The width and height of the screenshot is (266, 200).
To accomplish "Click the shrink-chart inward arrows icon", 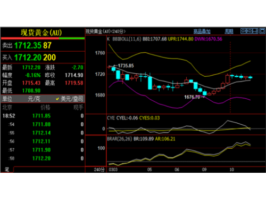I will [x=250, y=31].
